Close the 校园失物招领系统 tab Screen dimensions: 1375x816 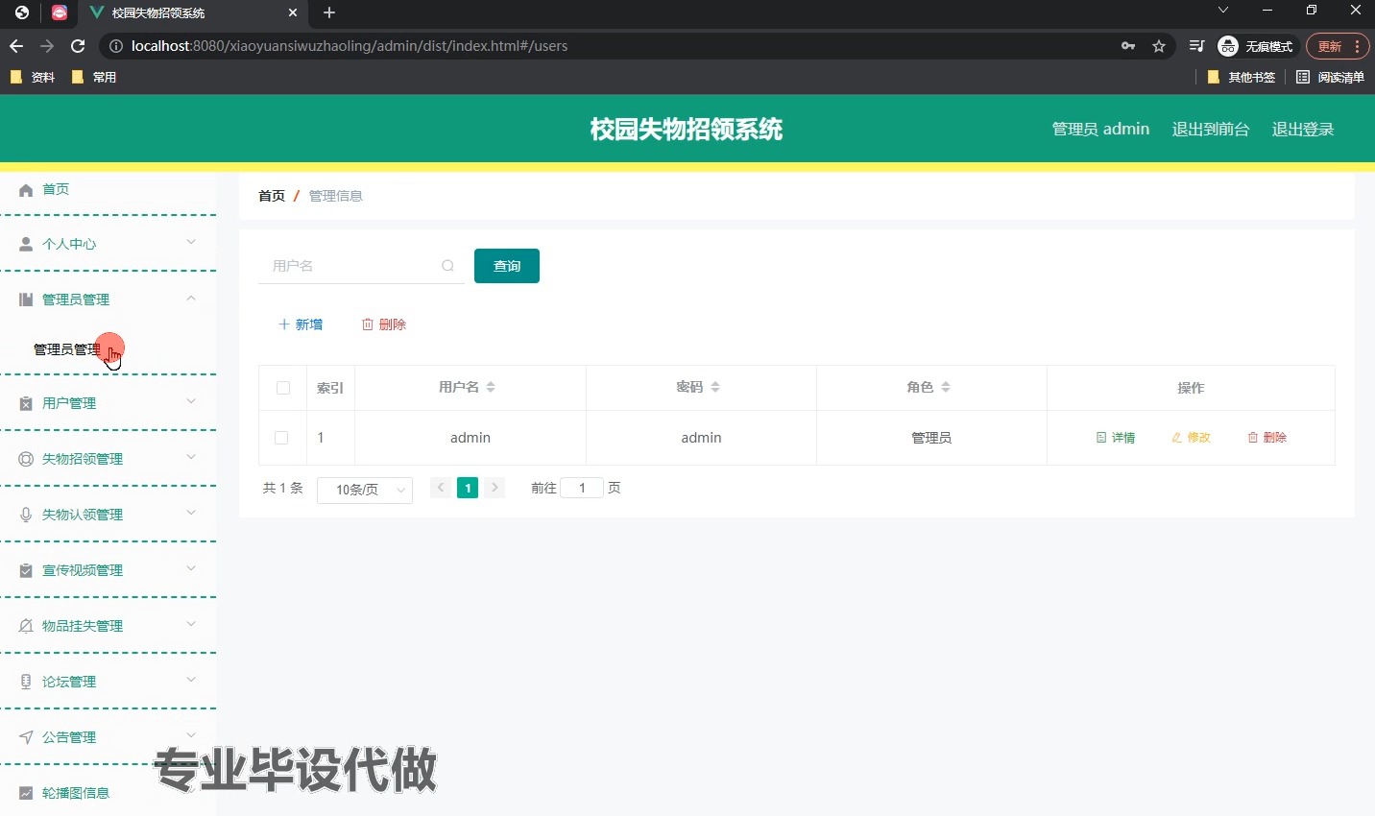(293, 12)
